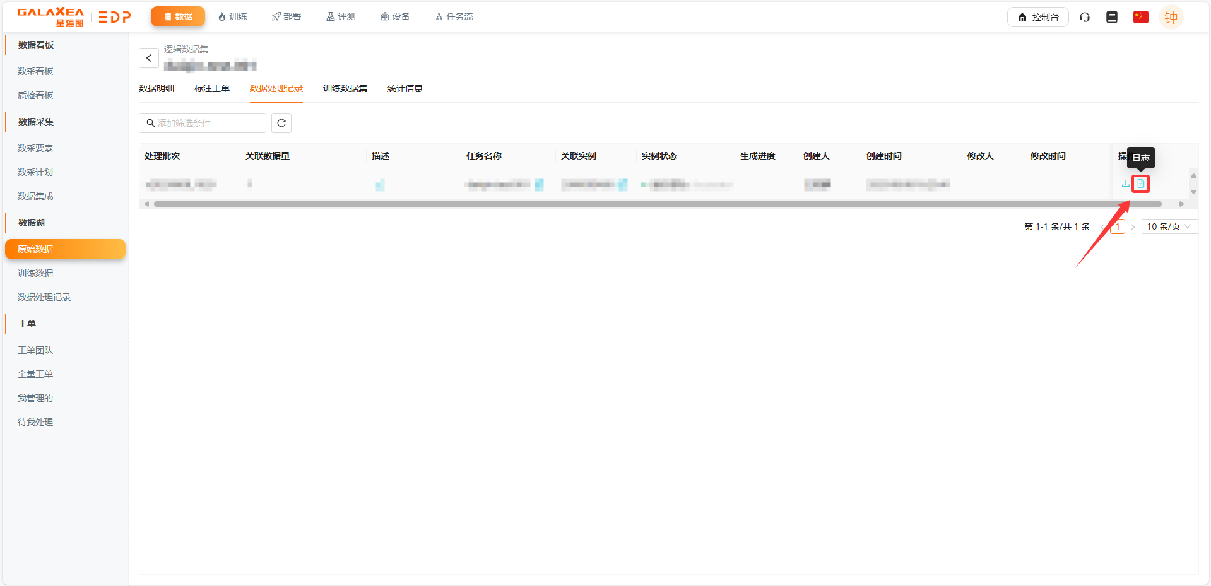Open the documentation book icon in the header
Screen dimensions: 1211x586
[x=1112, y=17]
